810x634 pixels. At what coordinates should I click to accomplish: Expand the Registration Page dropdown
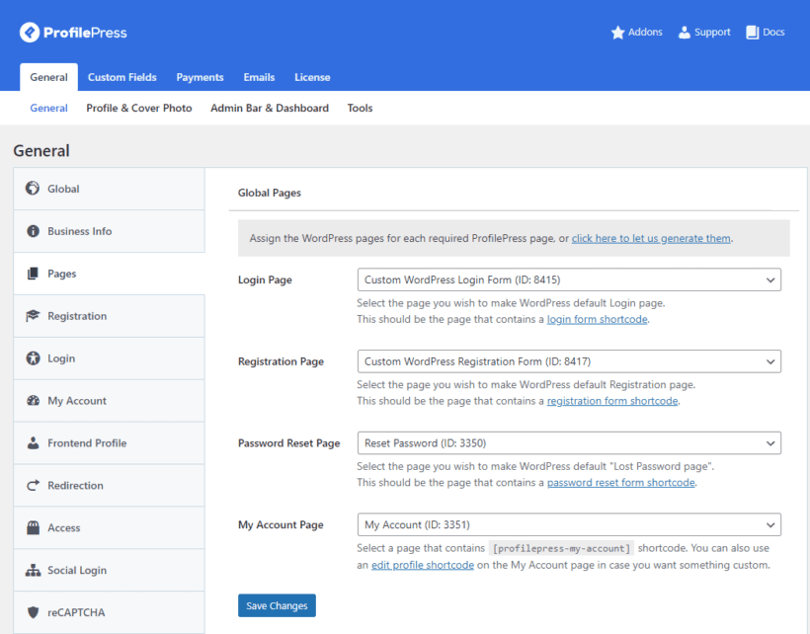[568, 361]
